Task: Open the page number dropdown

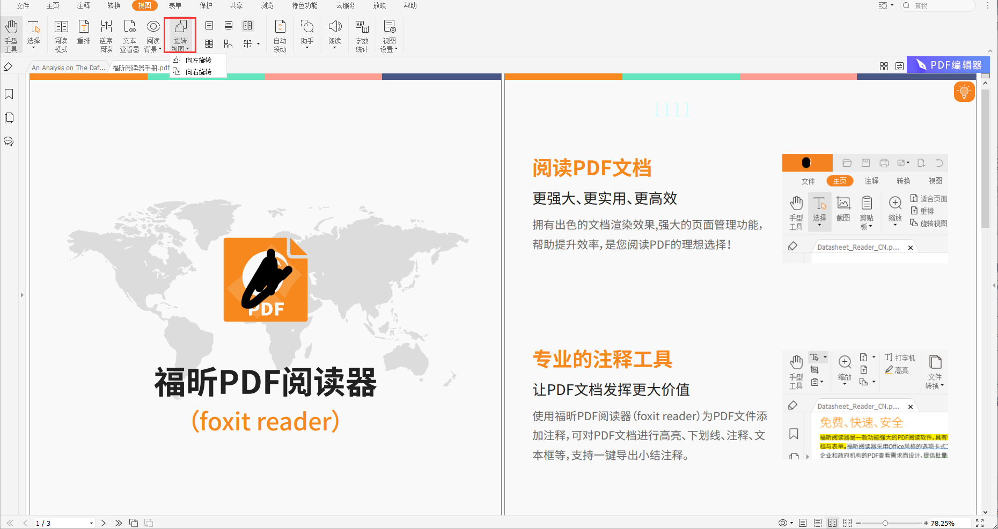Action: 91,524
